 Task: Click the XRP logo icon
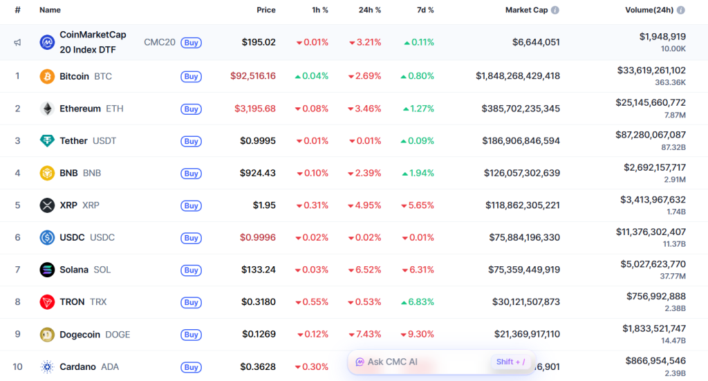coord(47,205)
